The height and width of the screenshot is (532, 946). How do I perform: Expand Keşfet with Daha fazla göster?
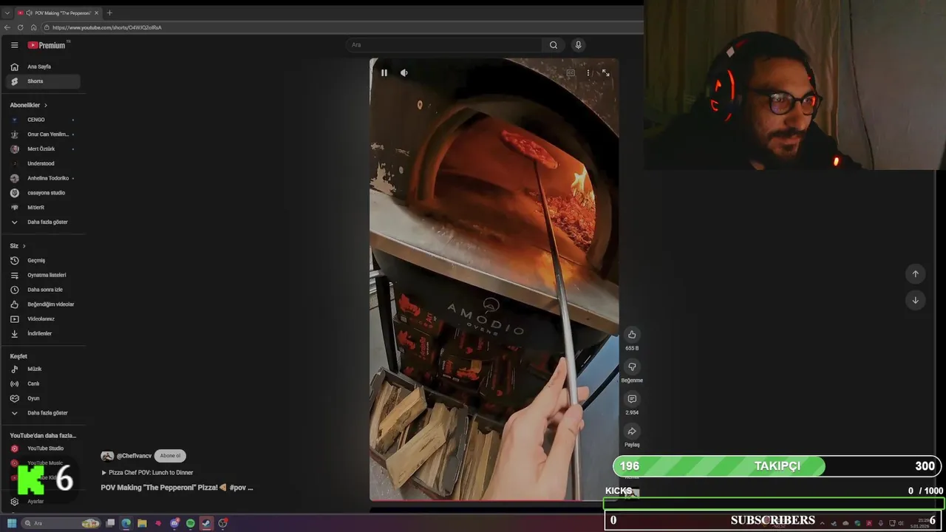[x=43, y=413]
